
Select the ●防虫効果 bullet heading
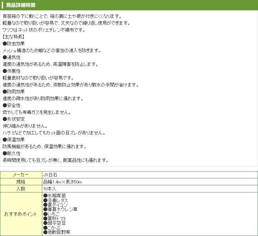coord(13,44)
